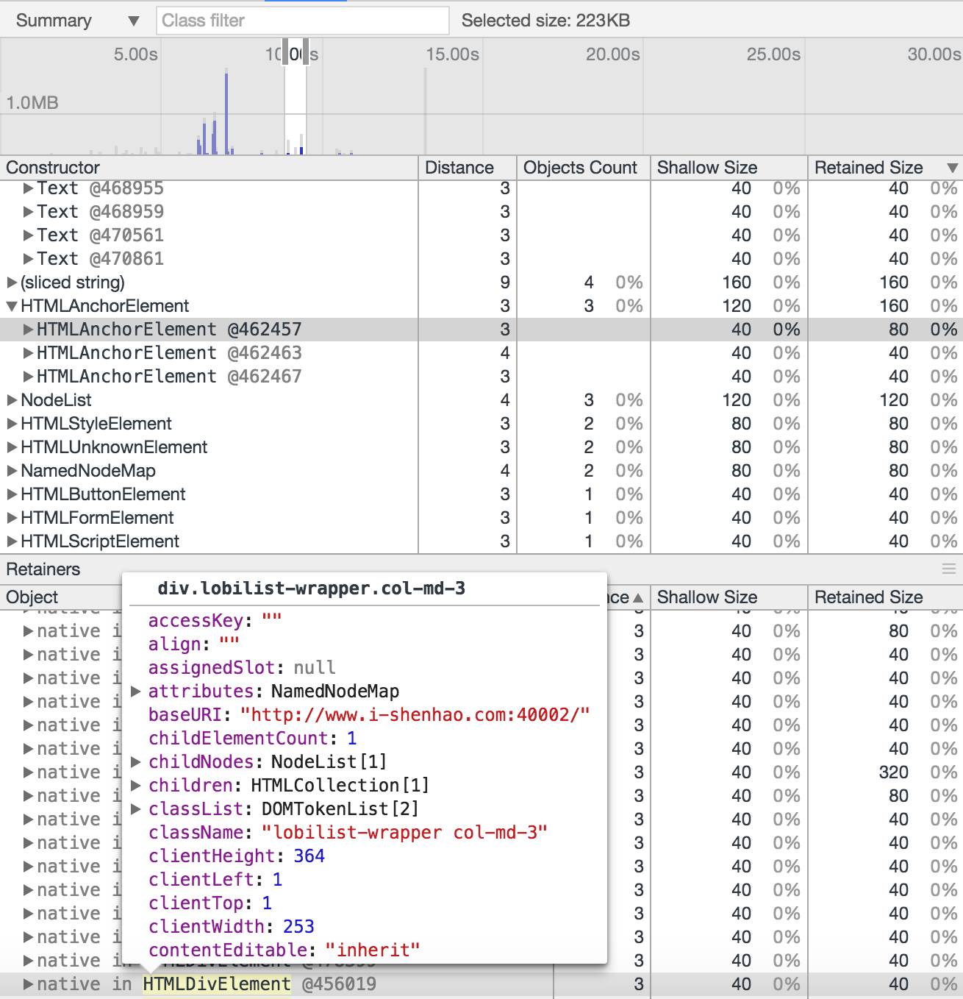Click the 25.00s timeline label
Viewport: 963px width, 999px height.
tap(774, 54)
